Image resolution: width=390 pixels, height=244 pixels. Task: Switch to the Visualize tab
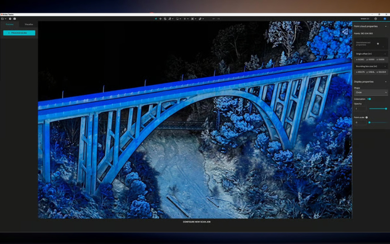click(29, 24)
